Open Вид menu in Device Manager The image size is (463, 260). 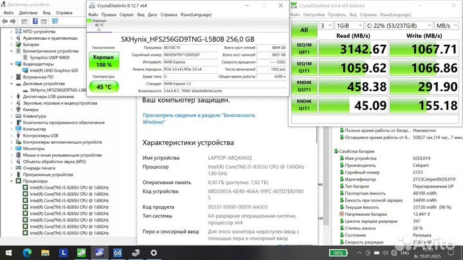[47, 13]
